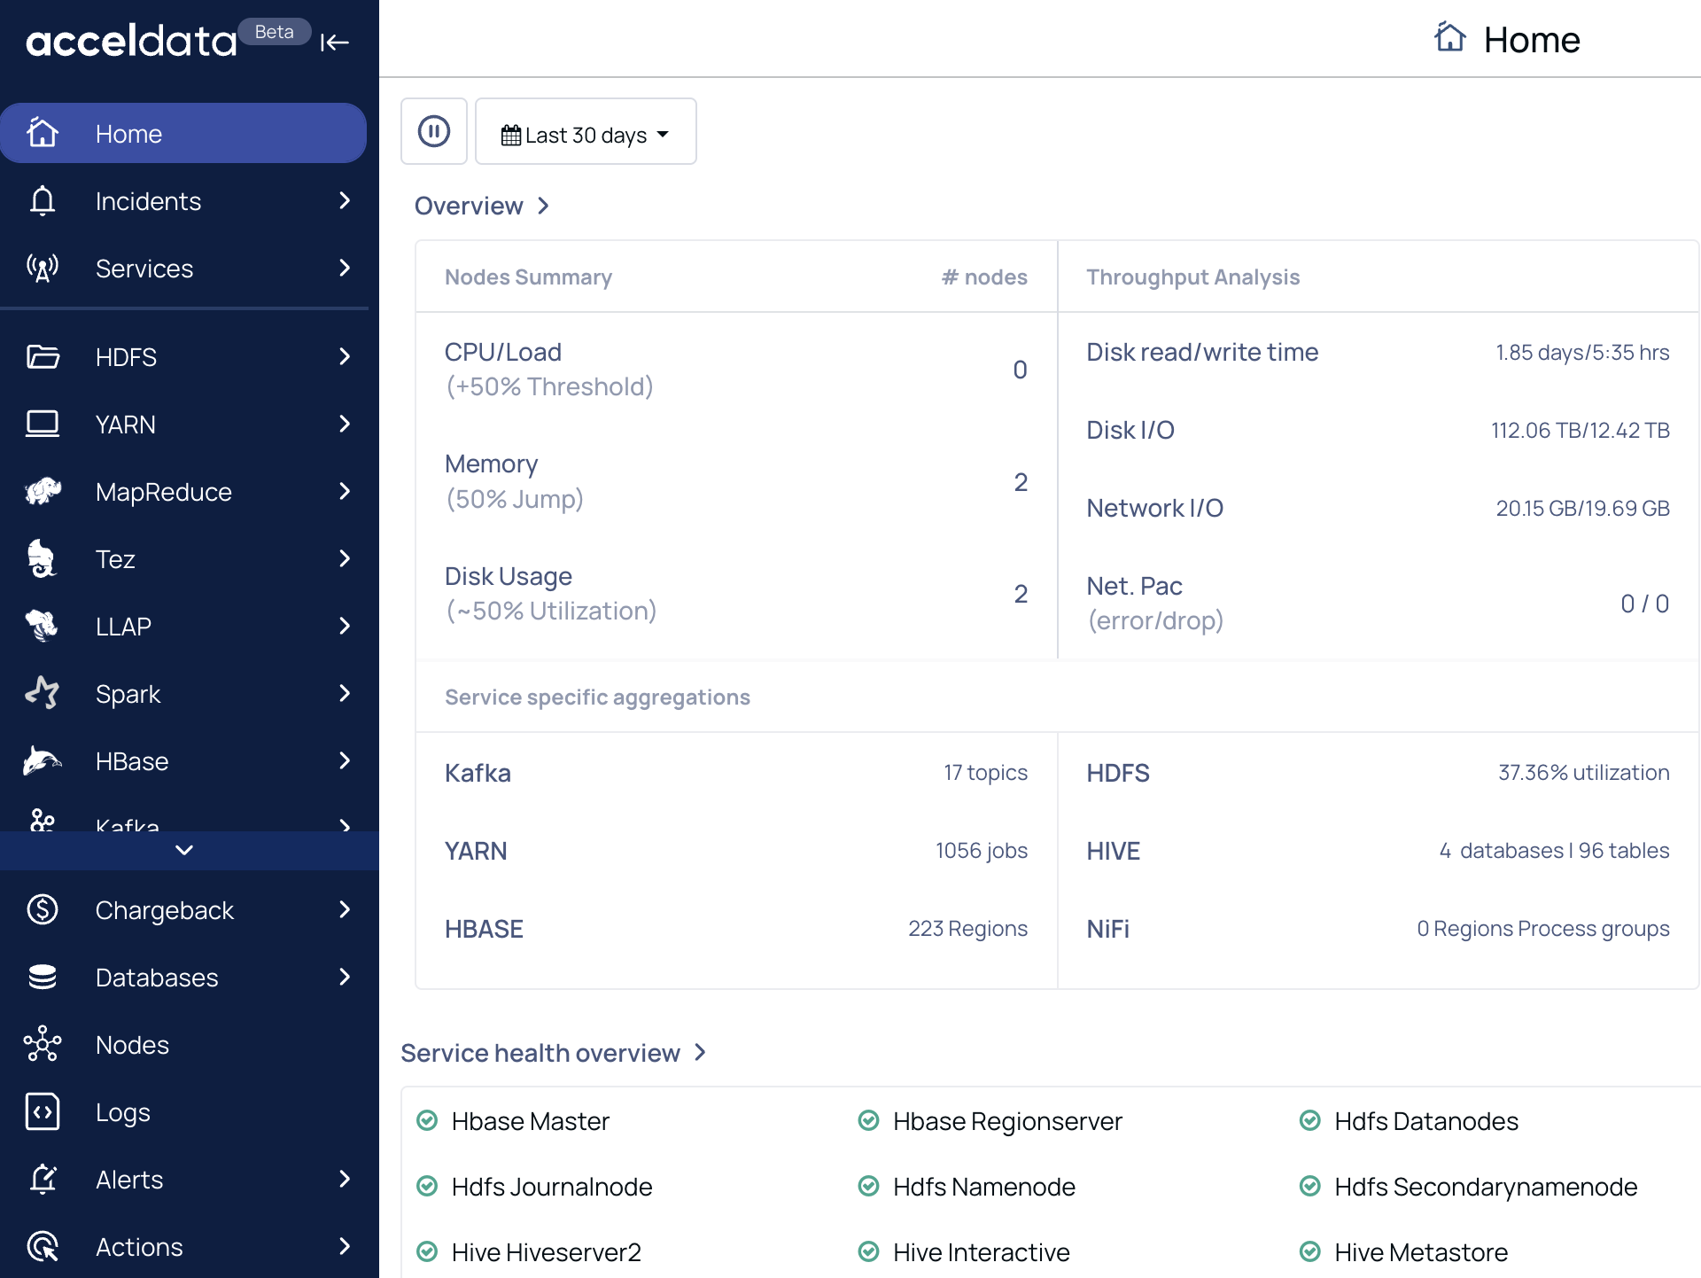Click the HIVE aggregation link
The image size is (1701, 1278).
[1114, 851]
